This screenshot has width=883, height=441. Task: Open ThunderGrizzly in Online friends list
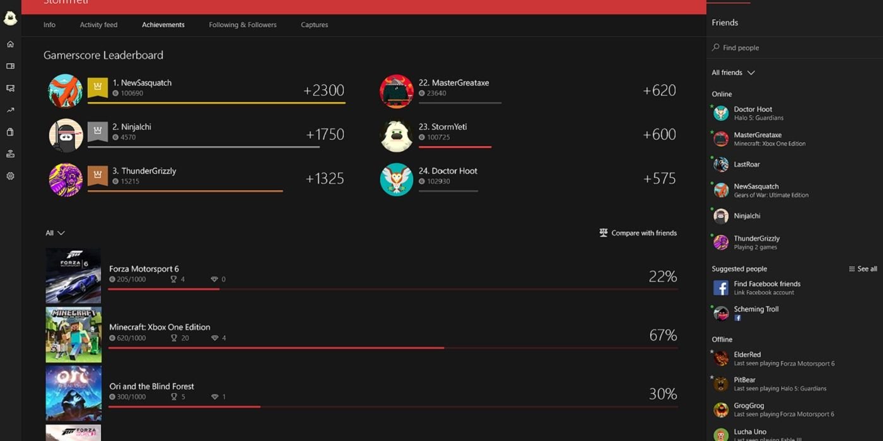pos(795,242)
